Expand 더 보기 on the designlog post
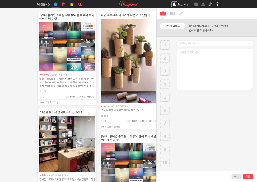The width and height of the screenshot is (257, 182). (x=43, y=91)
